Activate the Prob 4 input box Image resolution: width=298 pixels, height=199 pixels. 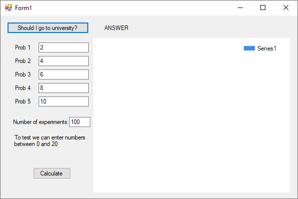tap(64, 88)
